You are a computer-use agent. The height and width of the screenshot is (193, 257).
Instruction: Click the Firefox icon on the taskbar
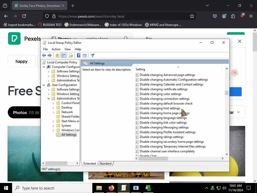point(111,188)
